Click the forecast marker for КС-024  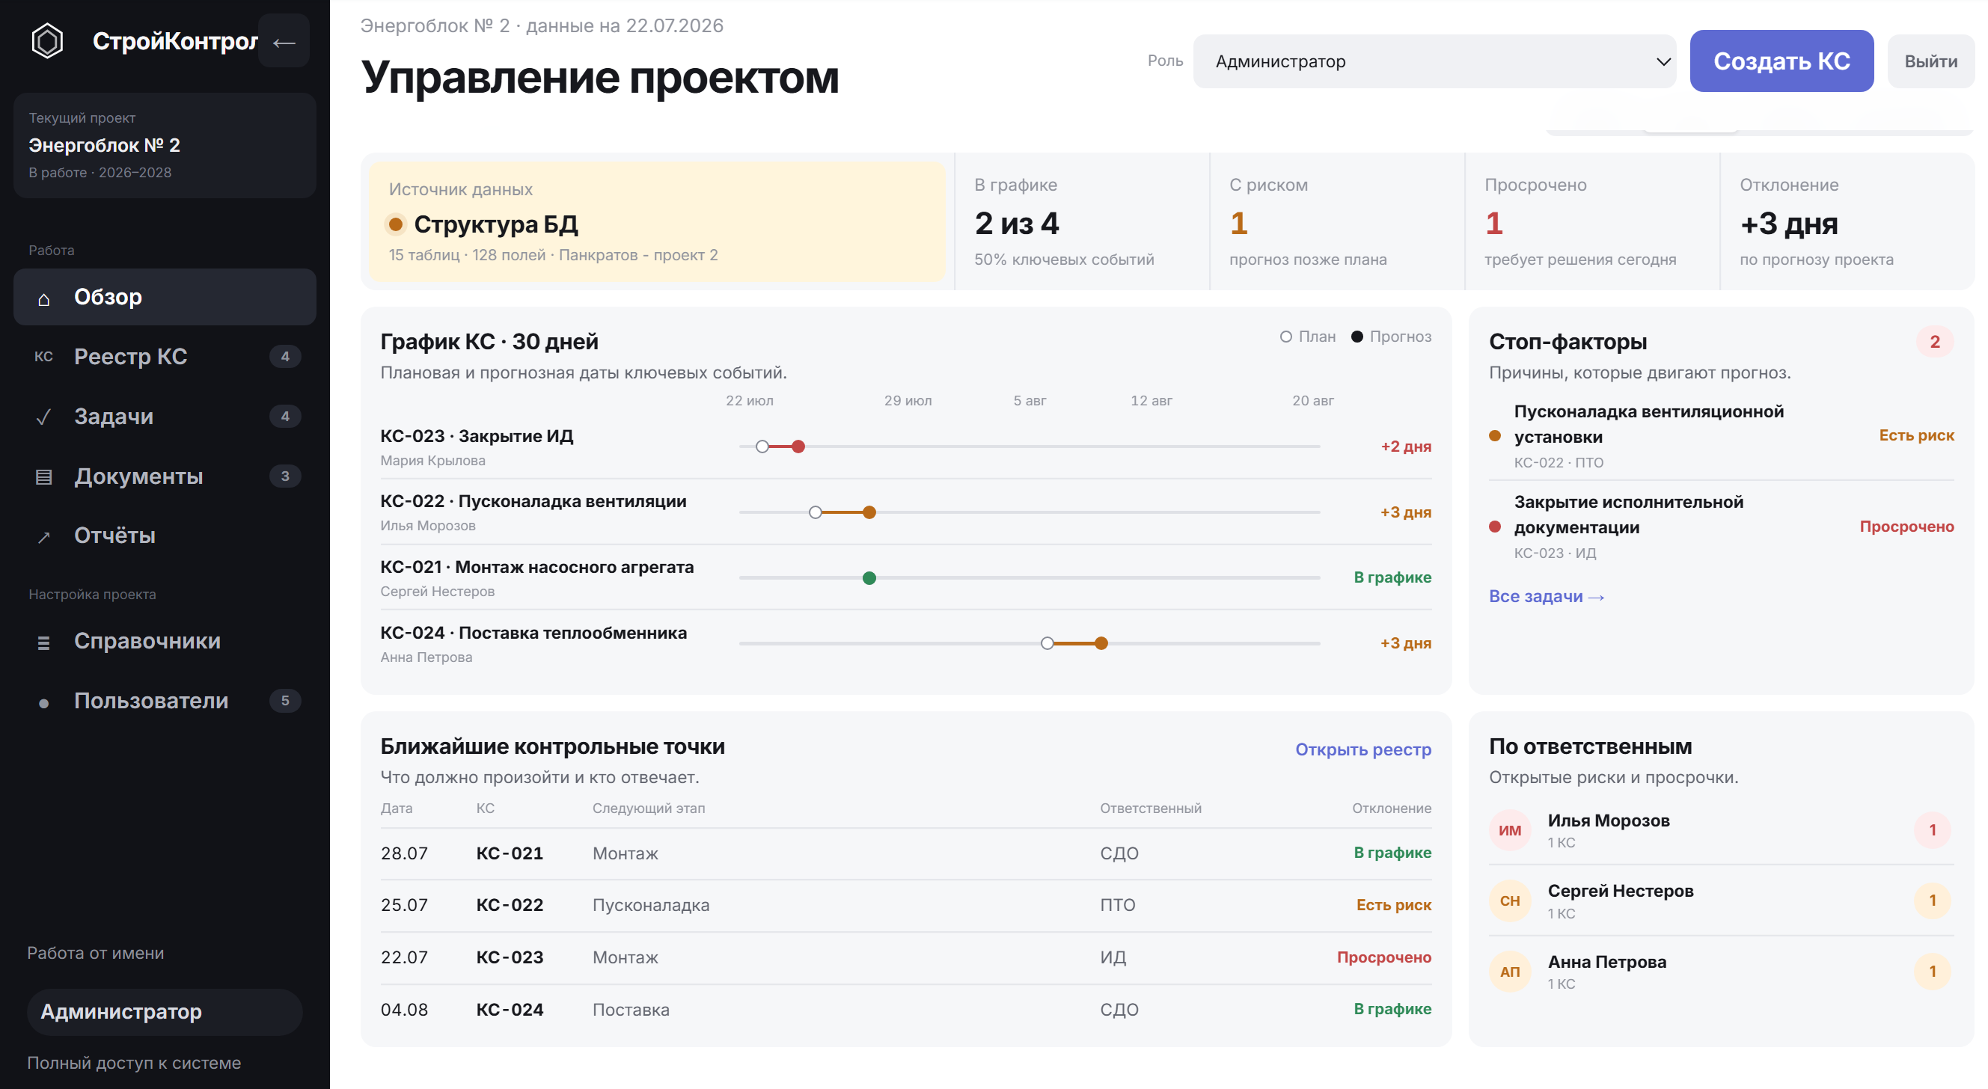pos(1101,643)
